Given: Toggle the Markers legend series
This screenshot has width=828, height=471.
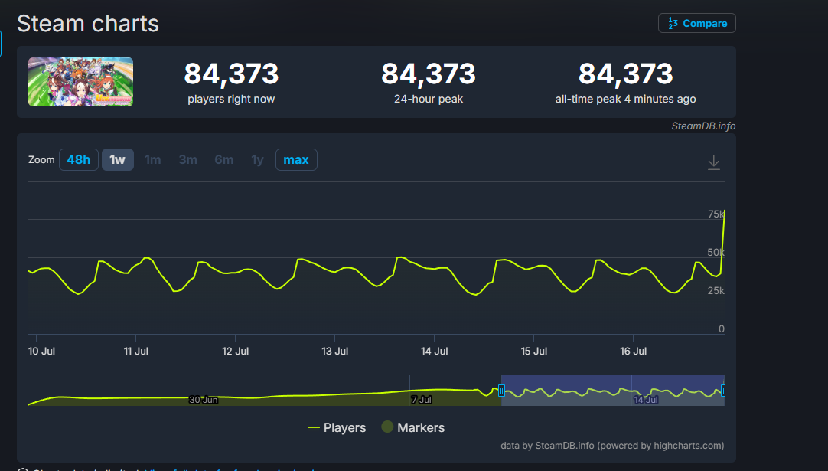Looking at the screenshot, I should [413, 427].
